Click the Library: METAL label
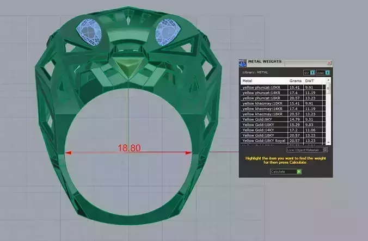The image size is (368, 241). 255,72
